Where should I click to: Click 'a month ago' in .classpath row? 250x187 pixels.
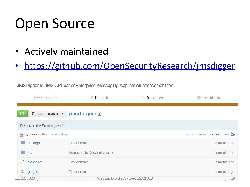coord(225,162)
